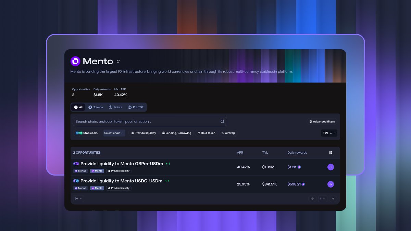Open the TVL sort dropdown

[x=329, y=133]
